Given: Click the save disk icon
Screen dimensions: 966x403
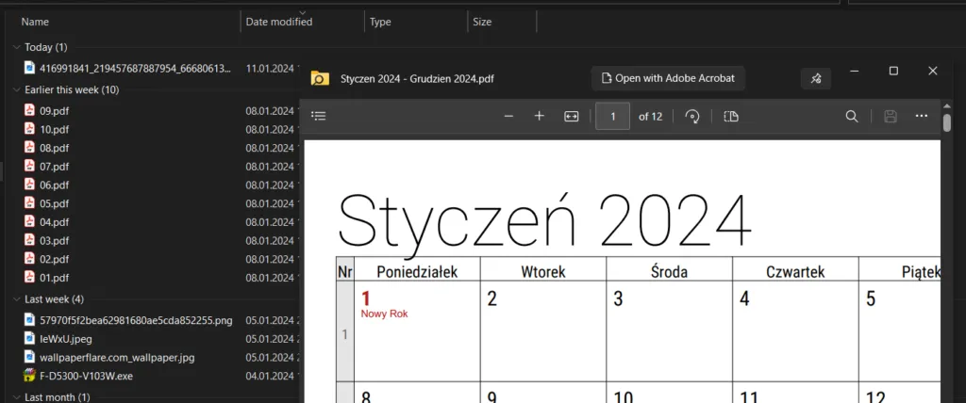Looking at the screenshot, I should tap(890, 116).
